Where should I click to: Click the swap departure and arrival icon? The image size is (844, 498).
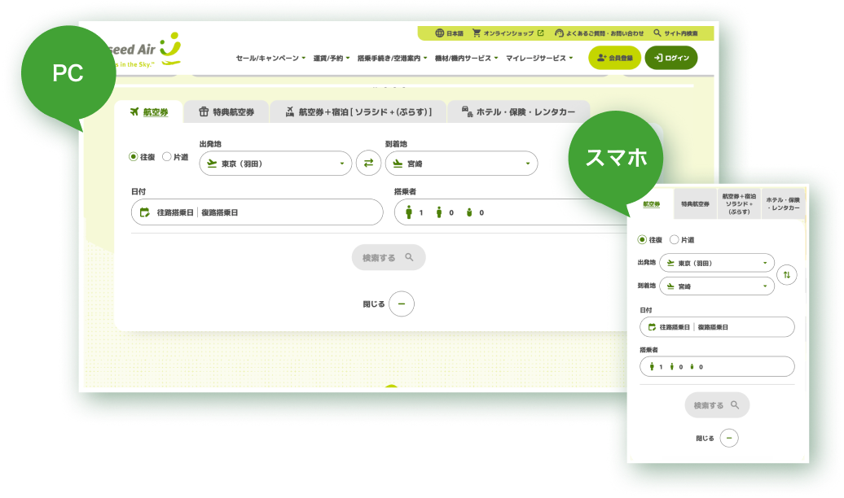[x=368, y=163]
